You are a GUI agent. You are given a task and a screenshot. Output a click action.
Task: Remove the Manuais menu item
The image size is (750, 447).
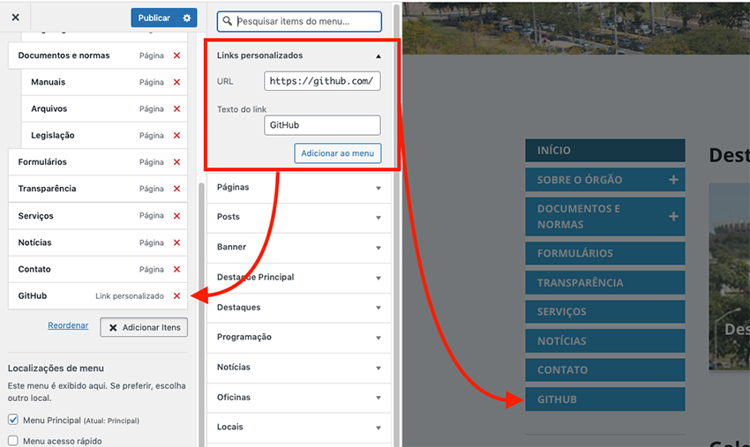click(177, 82)
